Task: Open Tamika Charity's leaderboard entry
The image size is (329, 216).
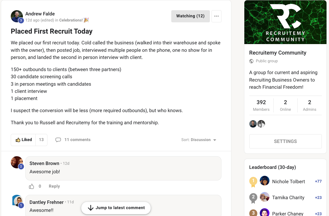Action: [288, 198]
